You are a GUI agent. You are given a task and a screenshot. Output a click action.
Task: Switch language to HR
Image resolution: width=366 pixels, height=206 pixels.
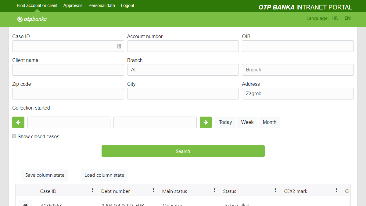coord(335,18)
